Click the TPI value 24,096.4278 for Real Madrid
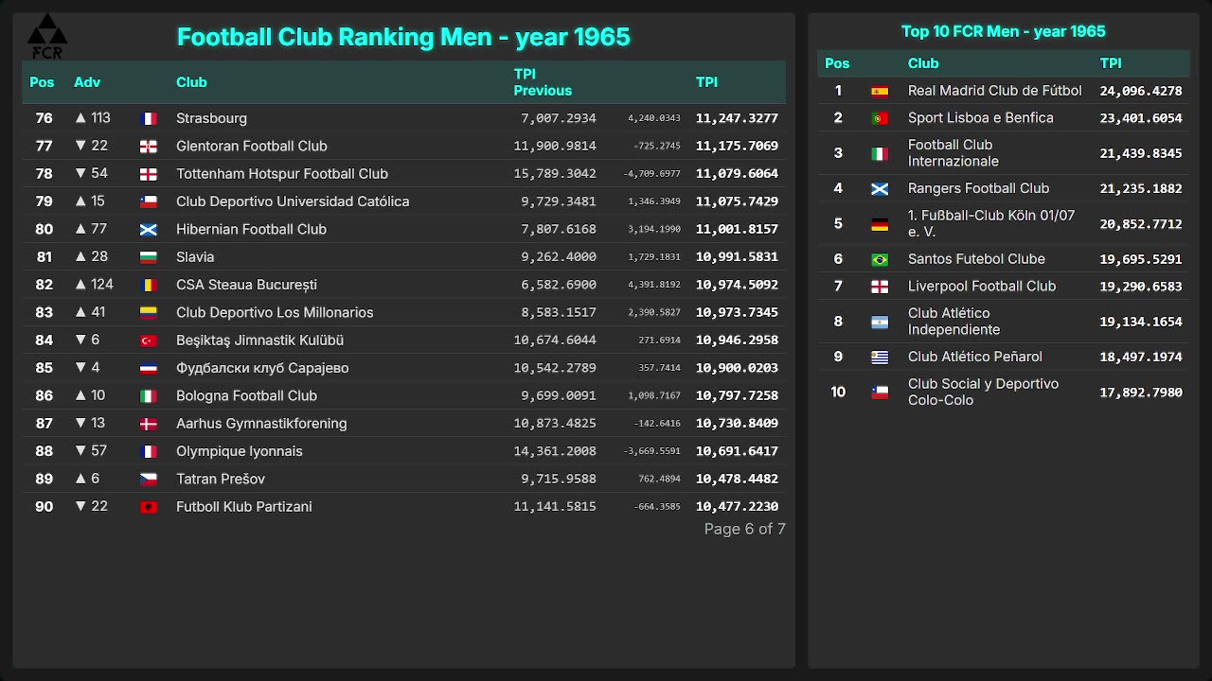The image size is (1212, 681). tap(1141, 91)
